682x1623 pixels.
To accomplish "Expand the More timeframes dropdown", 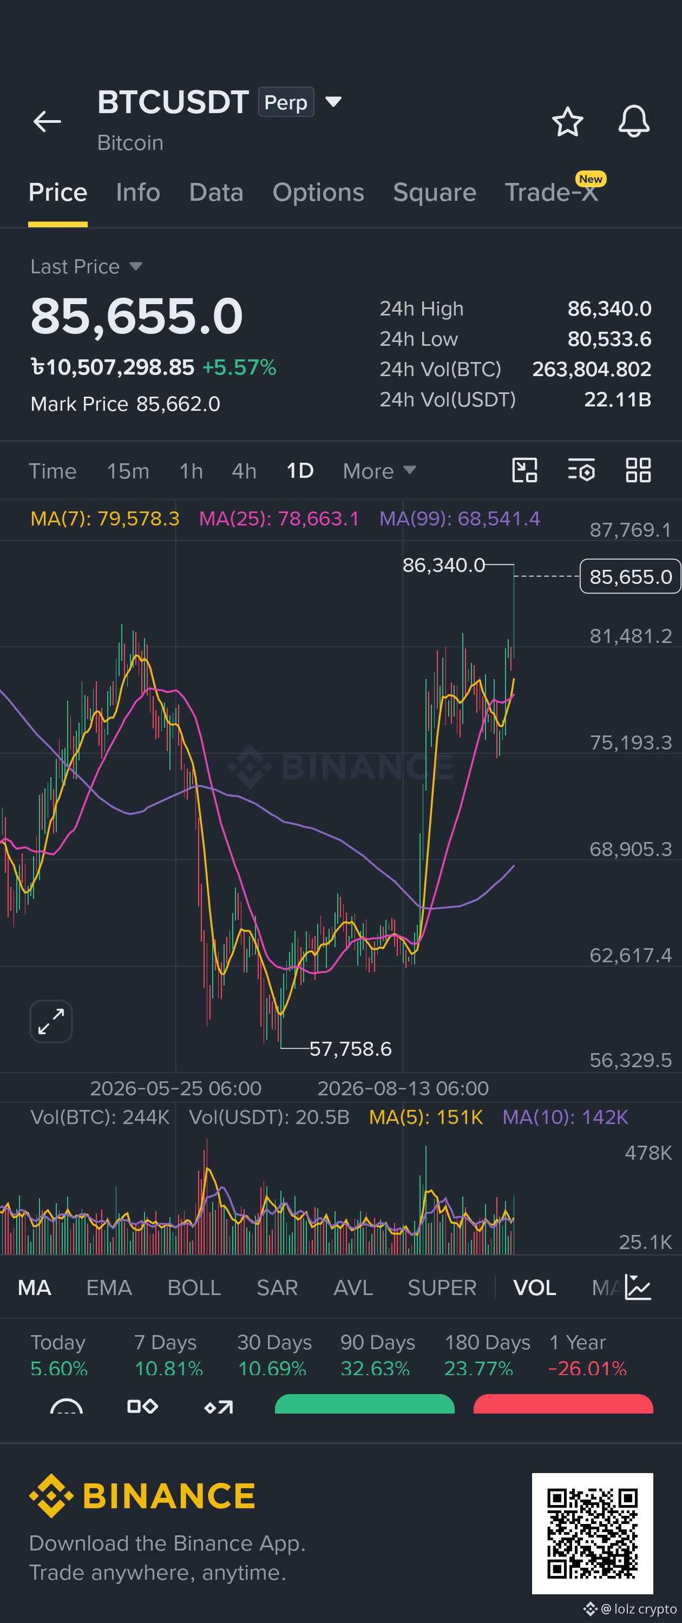I will coord(379,471).
